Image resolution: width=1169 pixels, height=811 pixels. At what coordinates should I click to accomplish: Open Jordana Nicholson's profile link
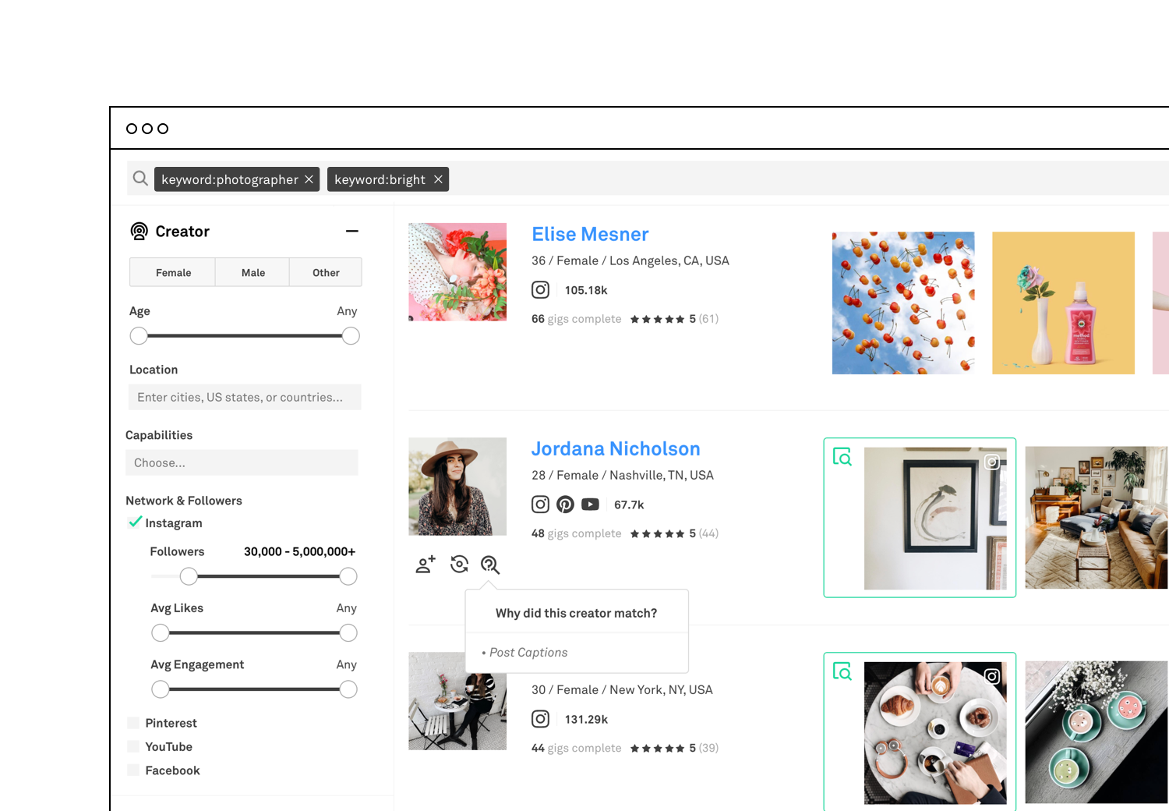[616, 448]
